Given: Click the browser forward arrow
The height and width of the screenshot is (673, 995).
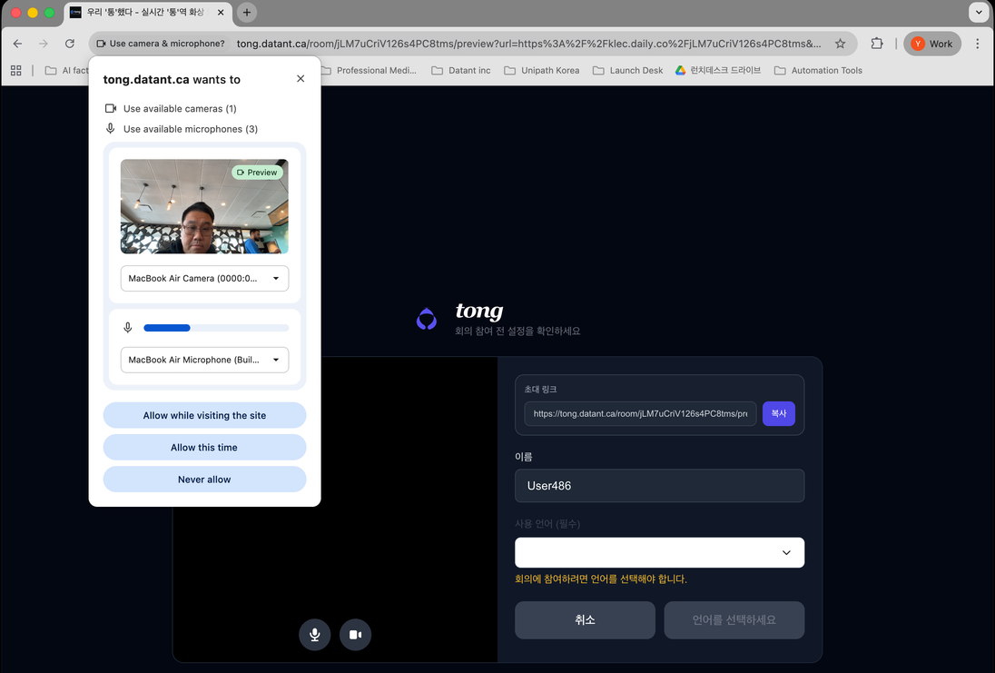Looking at the screenshot, I should (x=44, y=44).
